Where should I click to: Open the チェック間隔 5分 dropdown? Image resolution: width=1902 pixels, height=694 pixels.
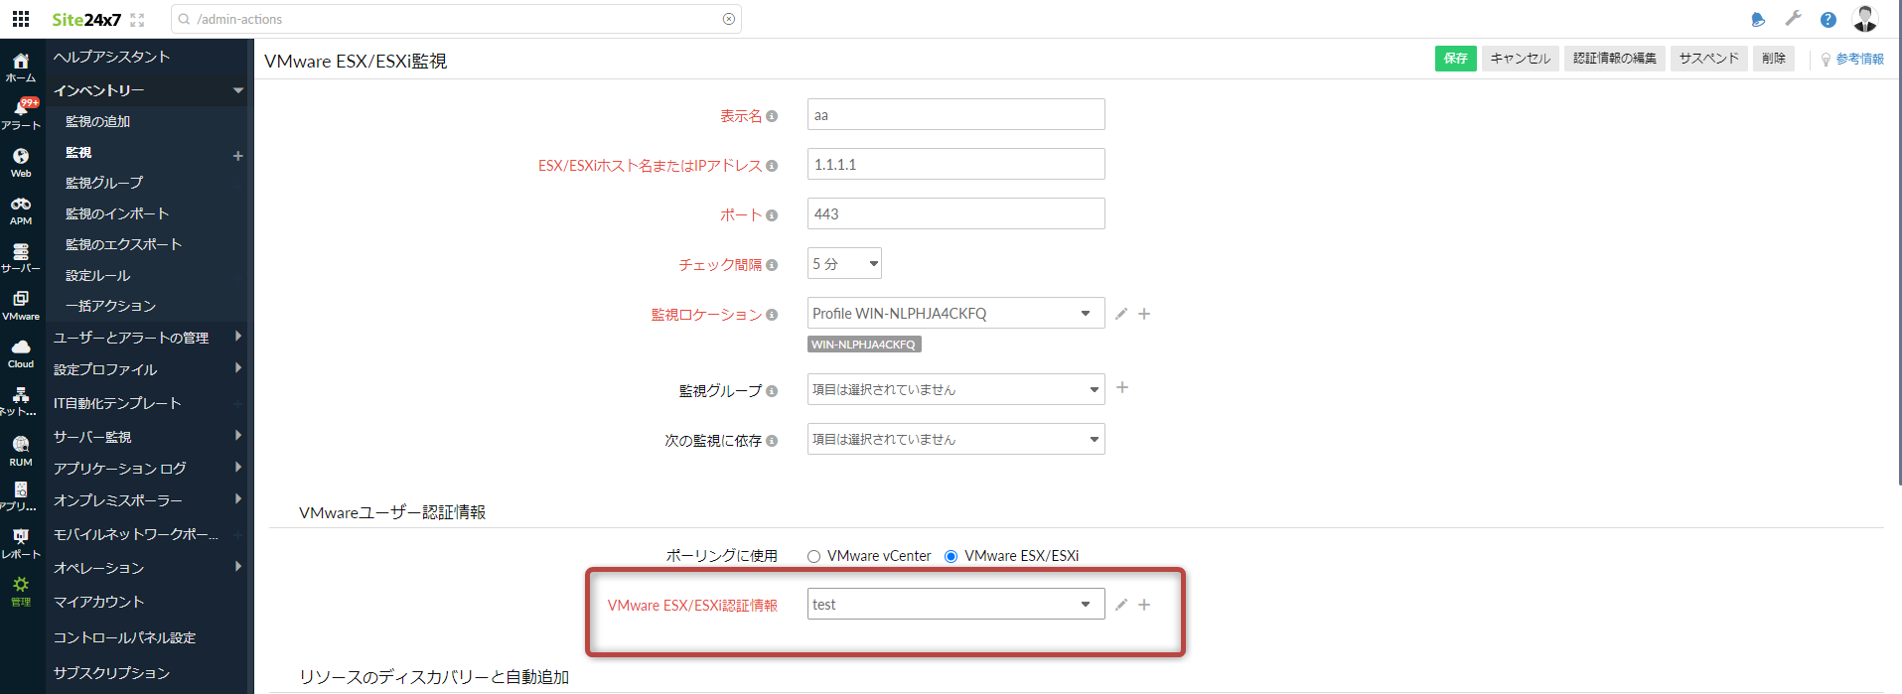[x=844, y=263]
